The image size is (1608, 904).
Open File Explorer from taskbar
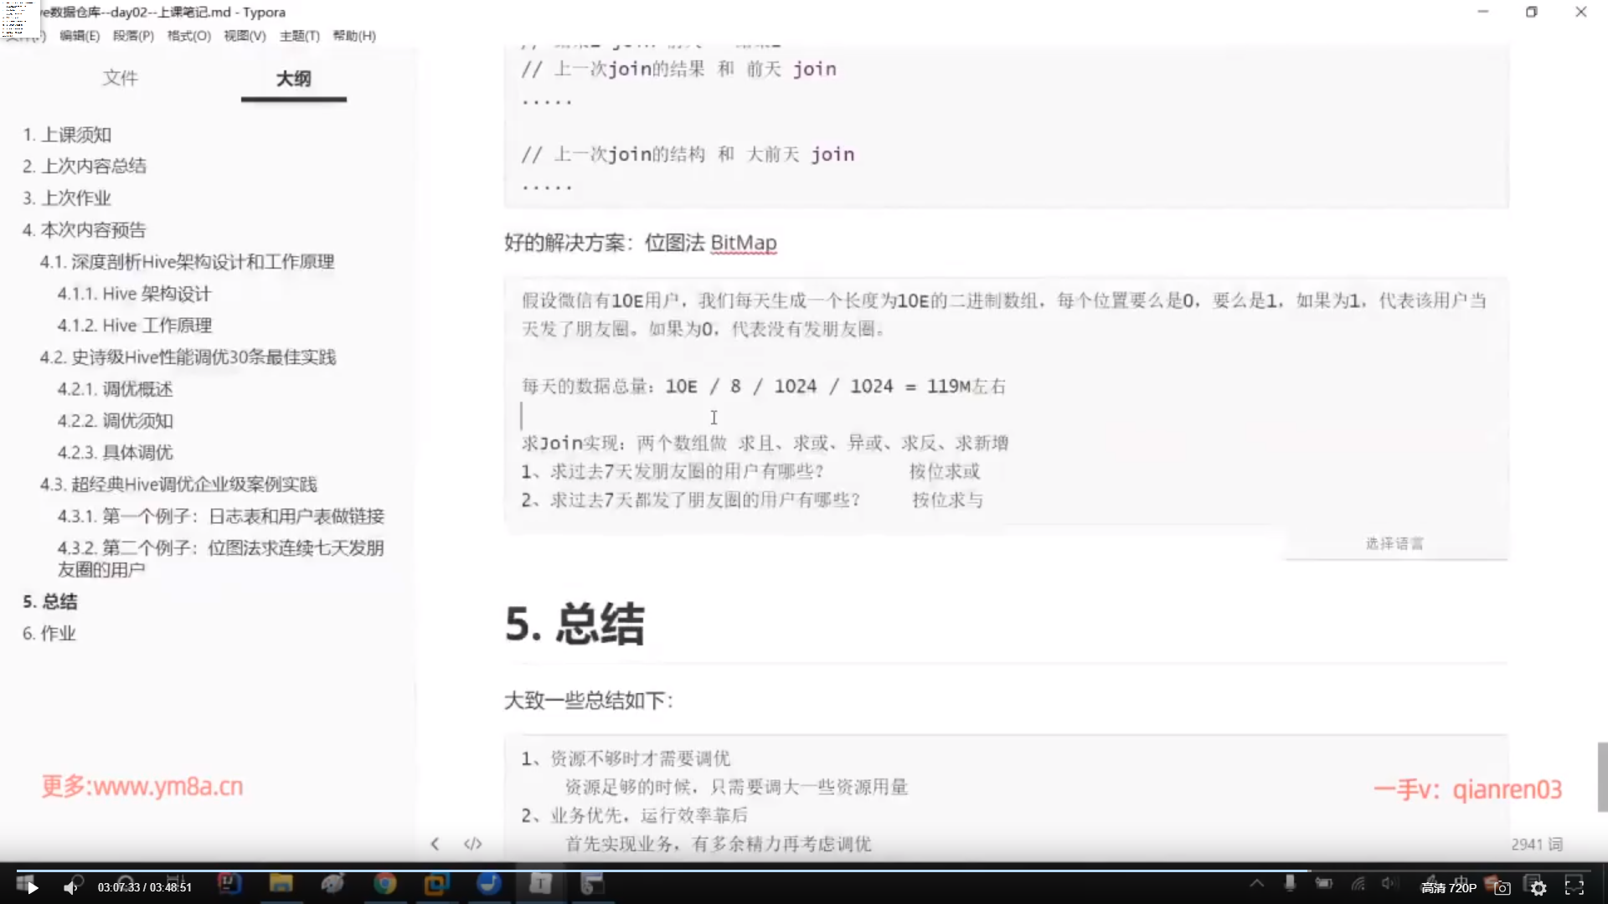[281, 883]
